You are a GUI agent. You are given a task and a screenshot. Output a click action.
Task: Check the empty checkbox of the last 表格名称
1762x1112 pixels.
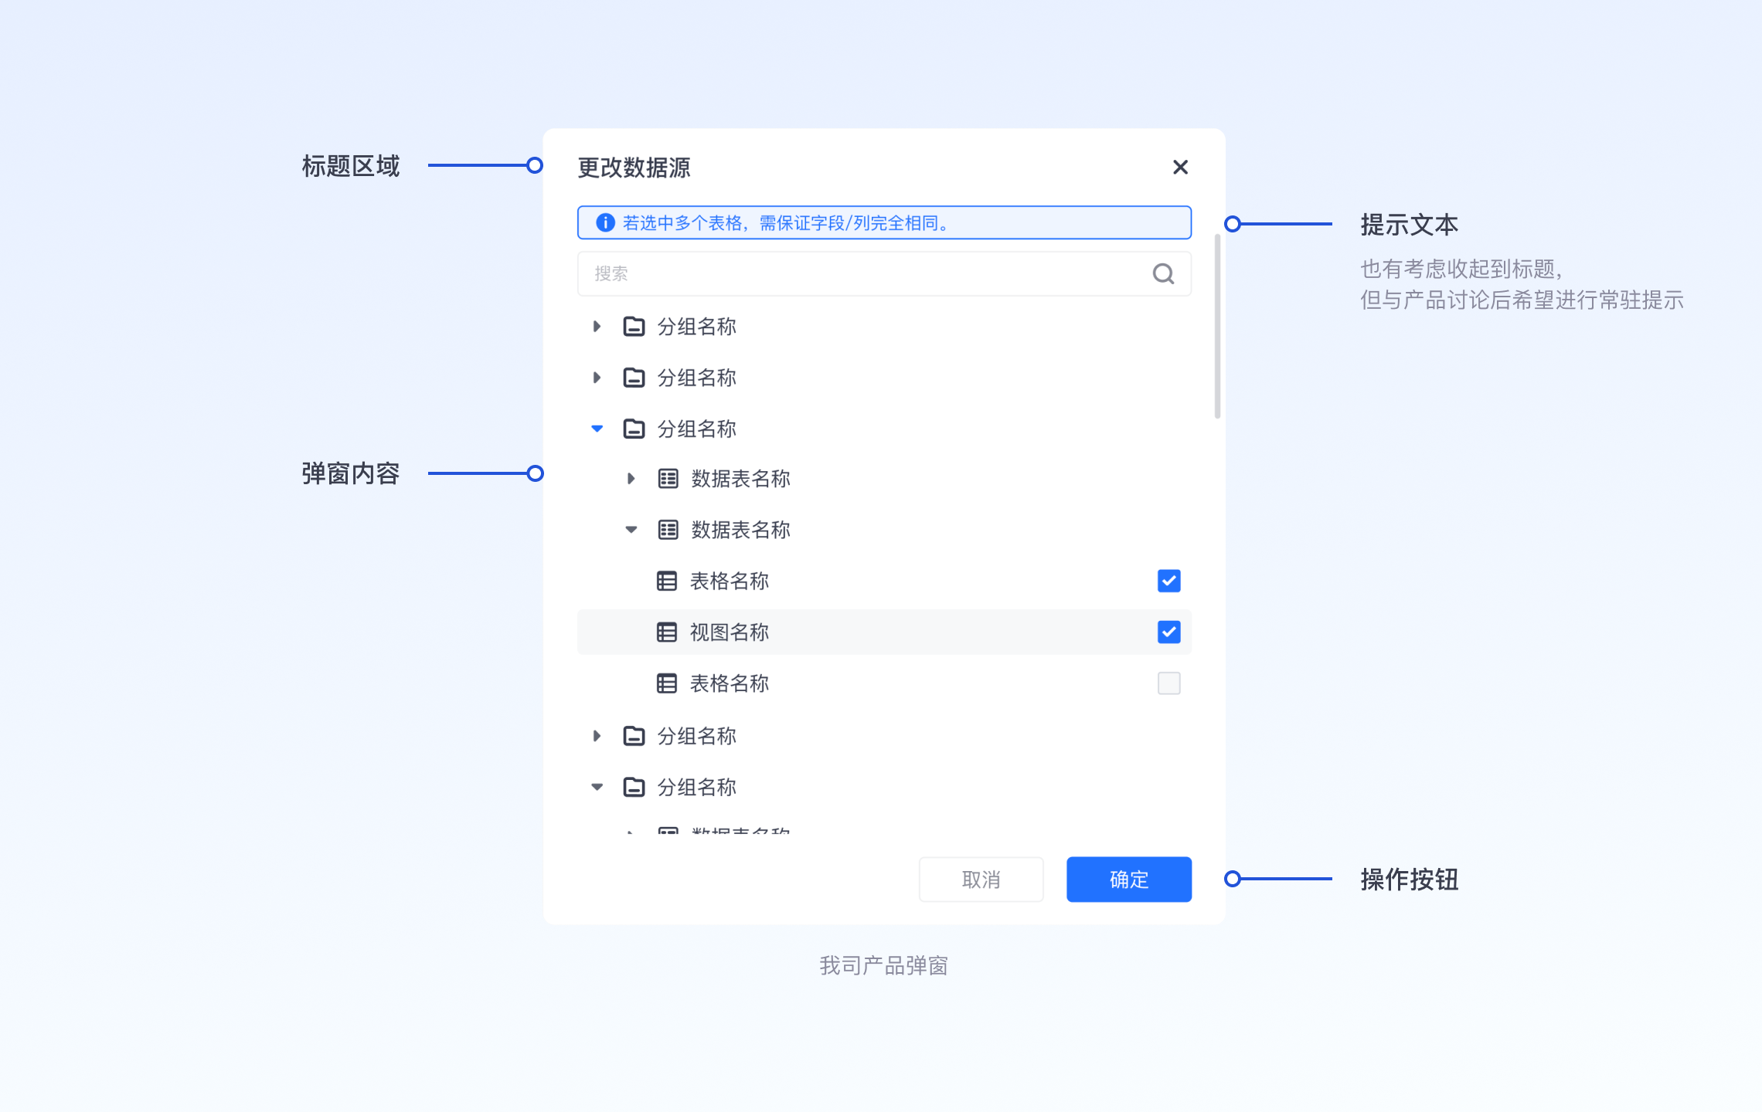(1168, 683)
